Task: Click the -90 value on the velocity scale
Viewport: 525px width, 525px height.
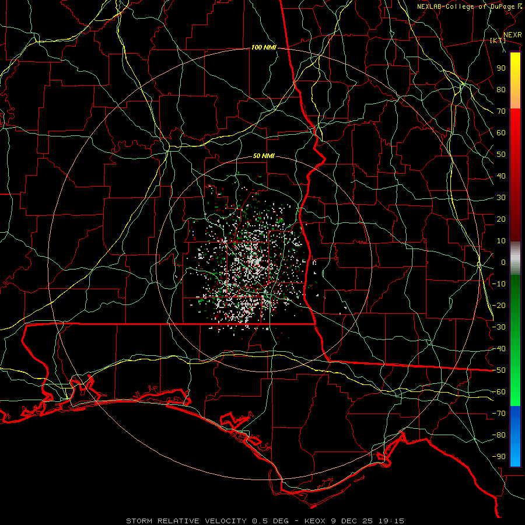Action: pyautogui.click(x=499, y=457)
